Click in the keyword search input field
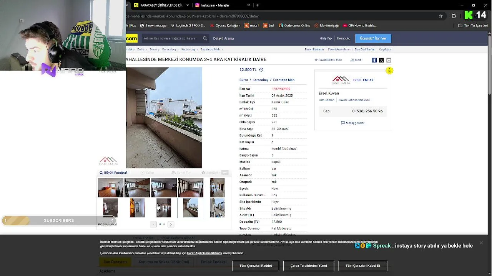Viewport: 492px width, 276px height. tap(171, 38)
